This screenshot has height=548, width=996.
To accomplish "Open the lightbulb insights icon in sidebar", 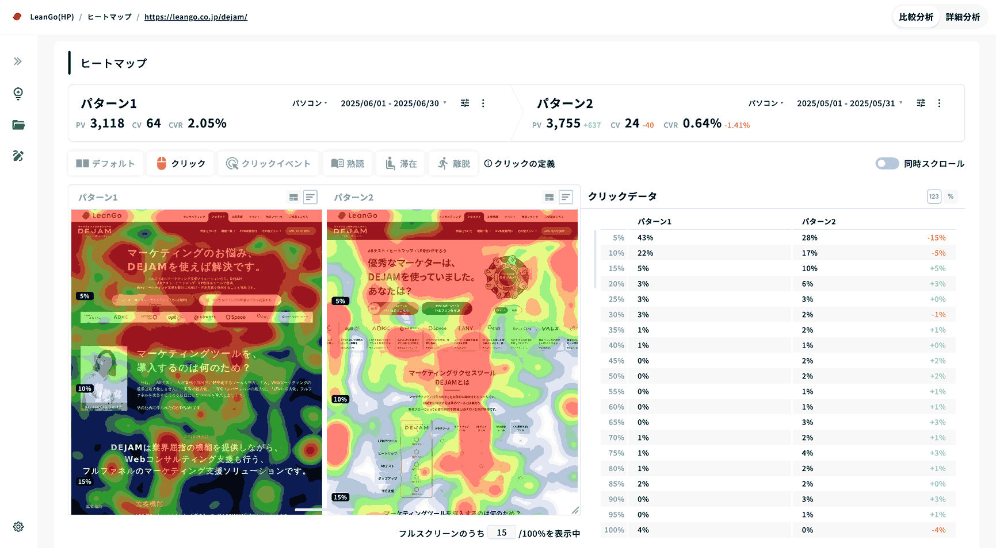I will 18,94.
